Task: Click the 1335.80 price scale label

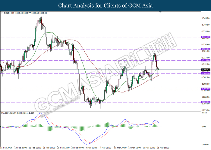Action: tap(206, 31)
